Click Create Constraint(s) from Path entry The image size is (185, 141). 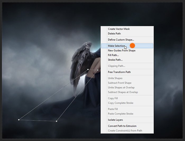coord(125,131)
